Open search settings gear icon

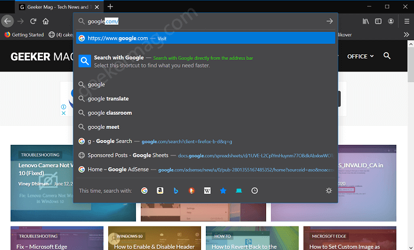(329, 191)
